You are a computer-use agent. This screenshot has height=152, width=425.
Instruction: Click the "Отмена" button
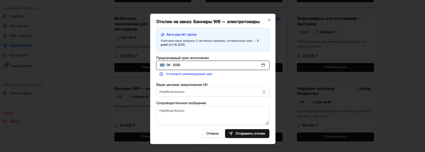pos(212,133)
